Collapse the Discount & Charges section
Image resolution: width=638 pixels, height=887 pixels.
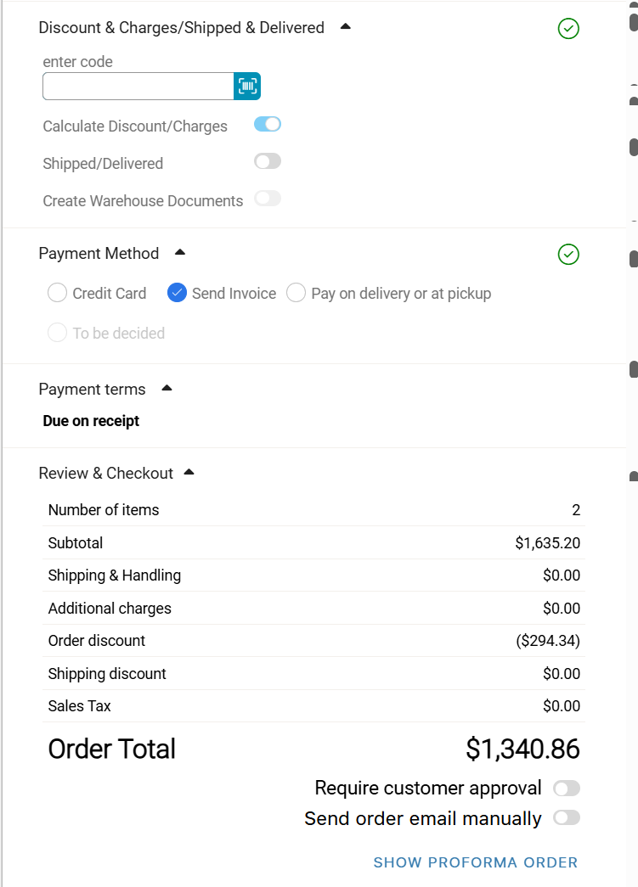[x=345, y=26]
